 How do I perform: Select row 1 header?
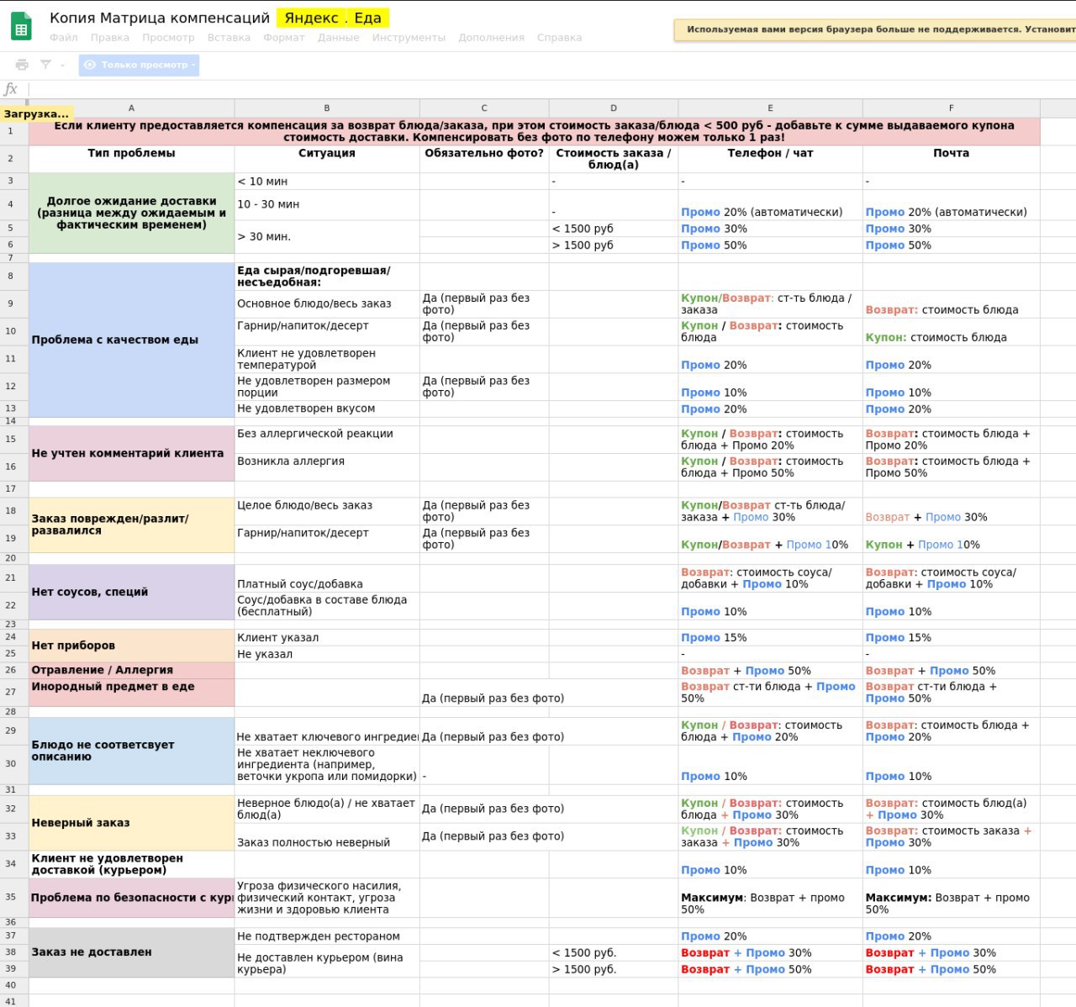[11, 131]
